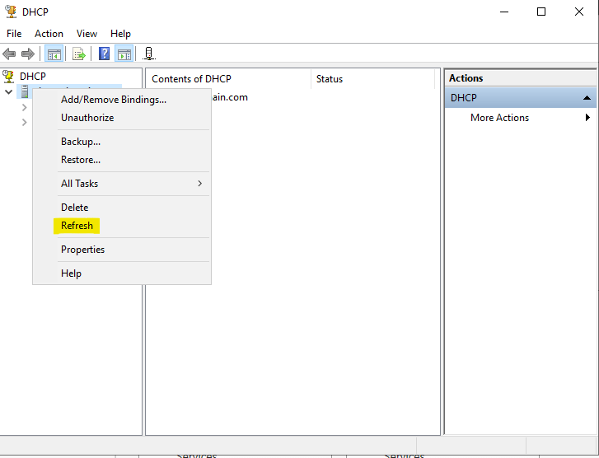Viewport: 599px width, 458px height.
Task: Toggle the Show/Hide Console Tree icon
Action: (x=54, y=54)
